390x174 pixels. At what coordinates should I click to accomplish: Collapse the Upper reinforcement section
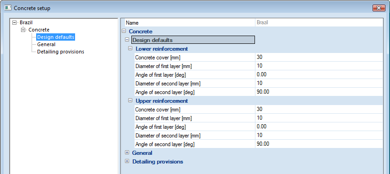click(x=130, y=100)
